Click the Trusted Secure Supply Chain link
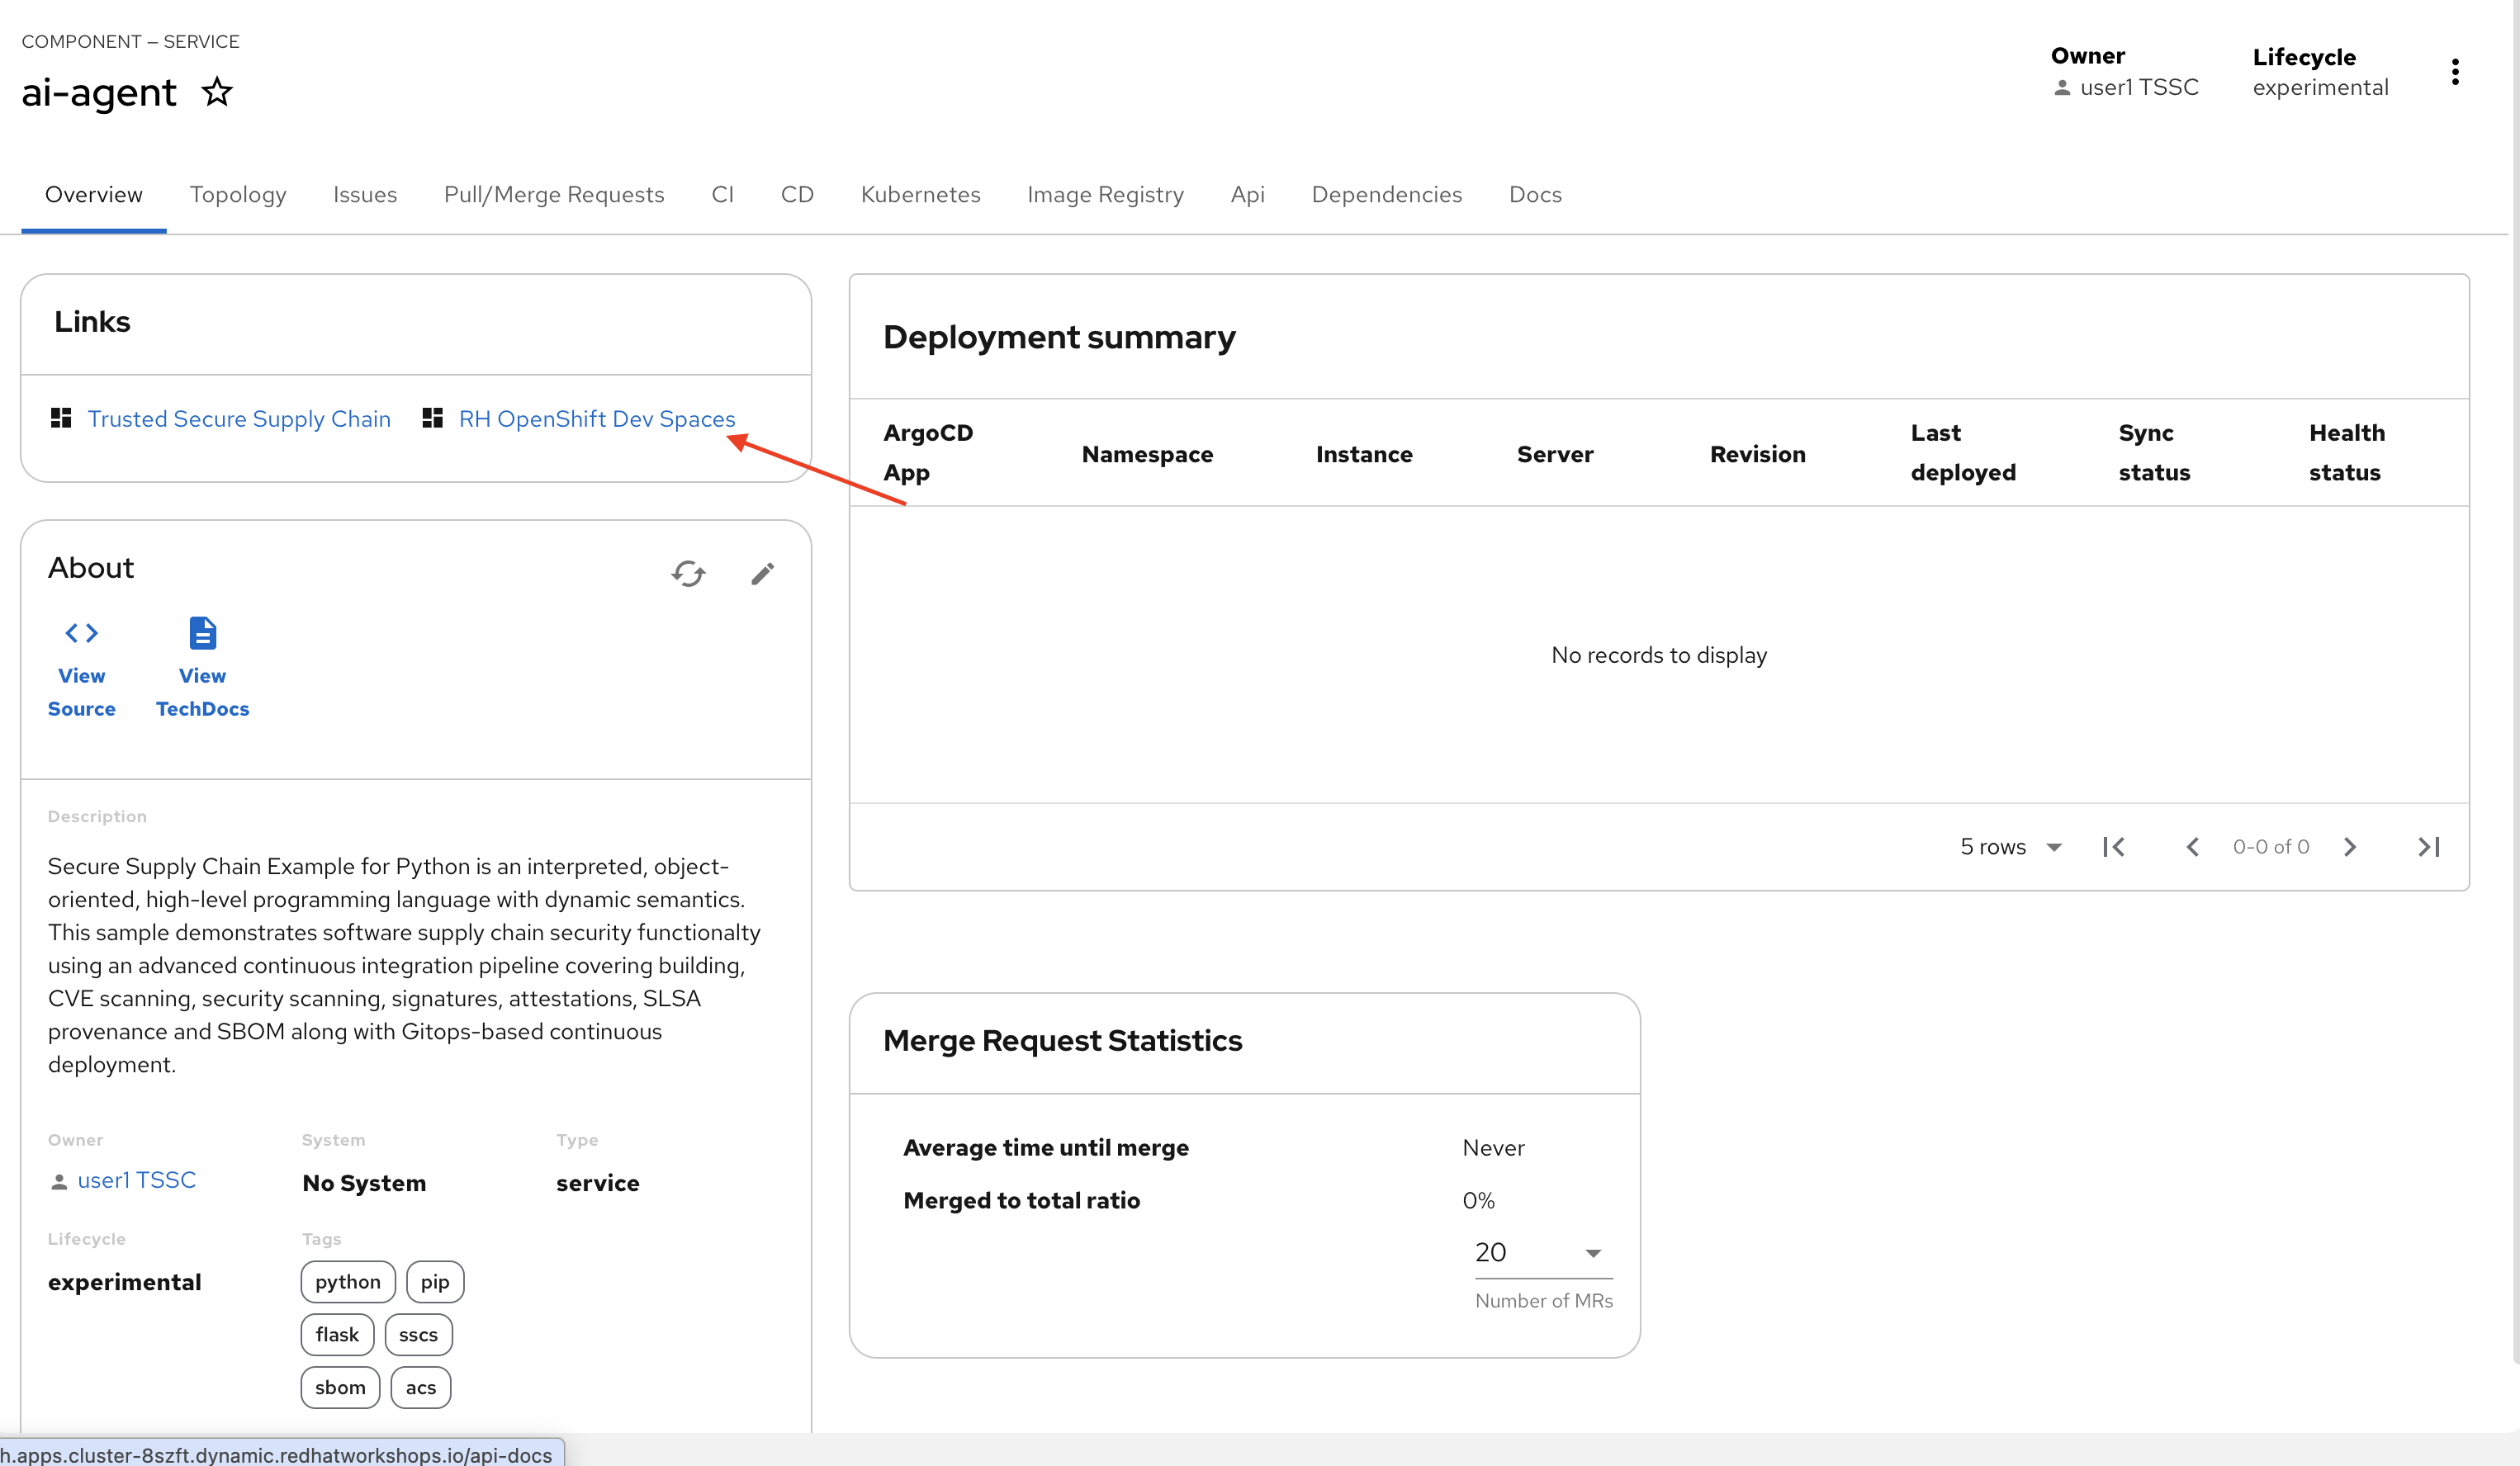 (239, 418)
